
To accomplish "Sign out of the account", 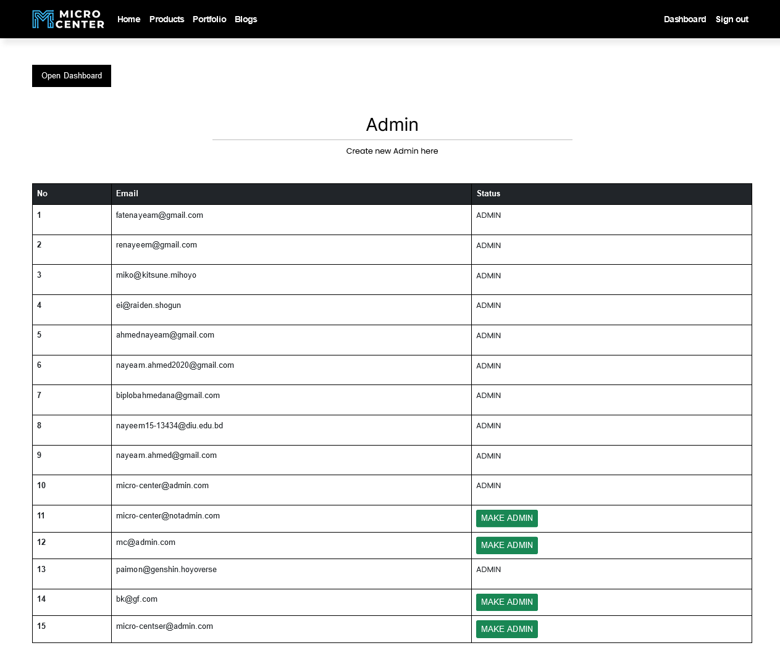I will 732,19.
